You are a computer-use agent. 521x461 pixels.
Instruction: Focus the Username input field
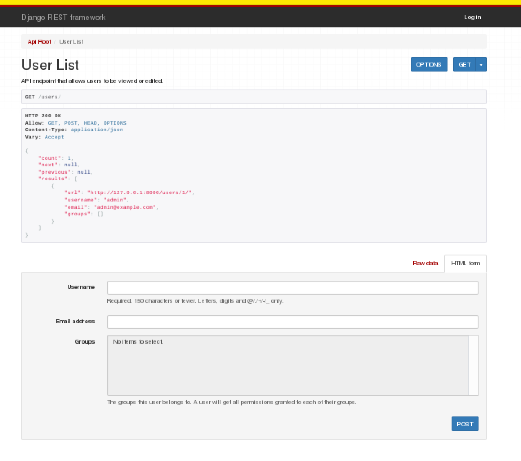click(x=292, y=287)
